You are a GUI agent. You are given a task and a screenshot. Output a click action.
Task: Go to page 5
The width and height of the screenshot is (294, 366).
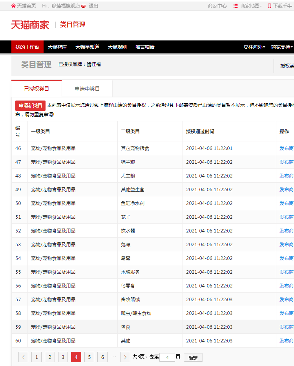[x=89, y=357]
